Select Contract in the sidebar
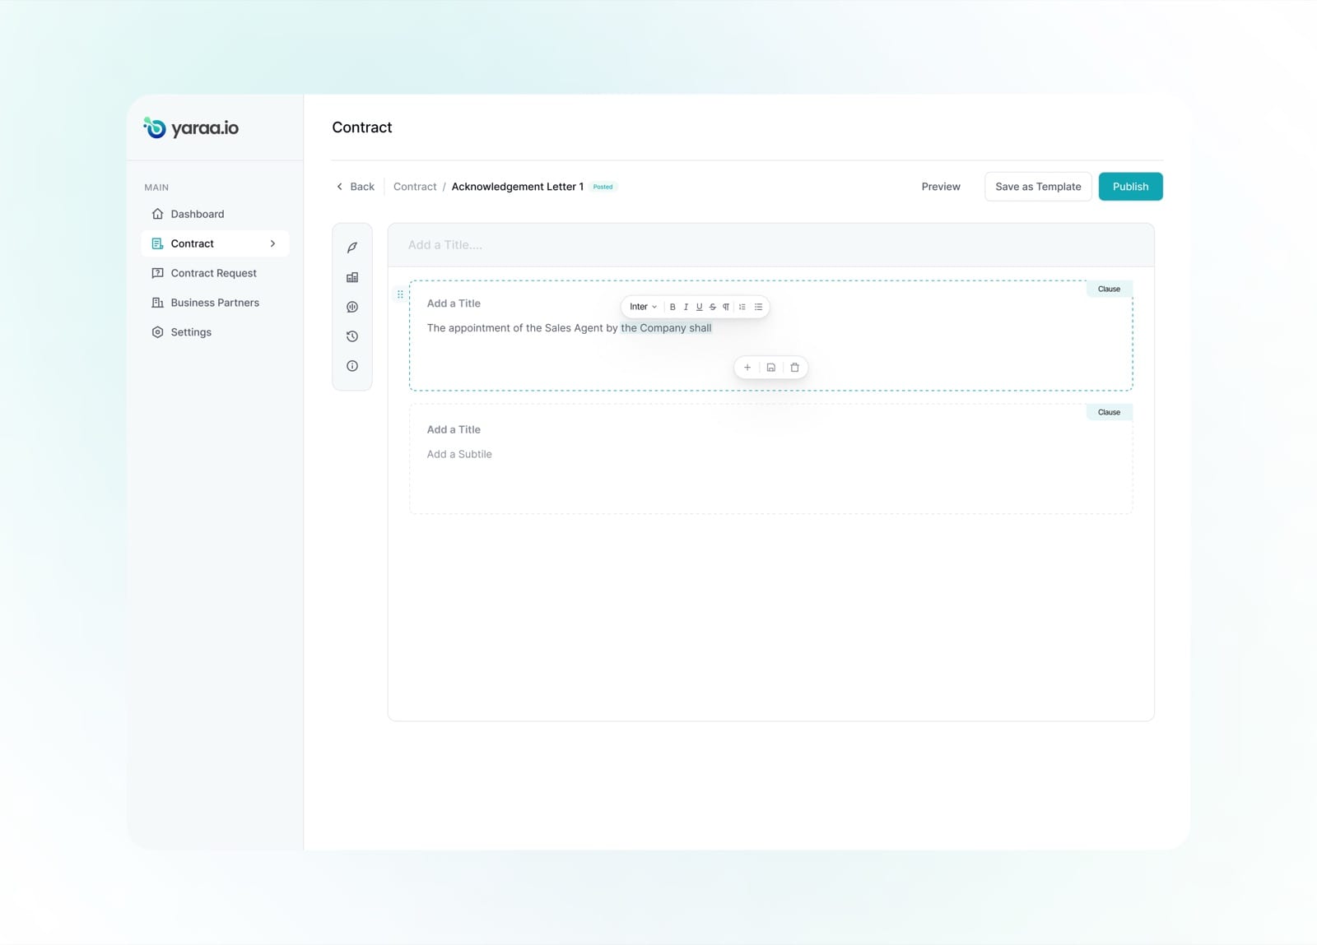The image size is (1317, 945). (x=215, y=243)
